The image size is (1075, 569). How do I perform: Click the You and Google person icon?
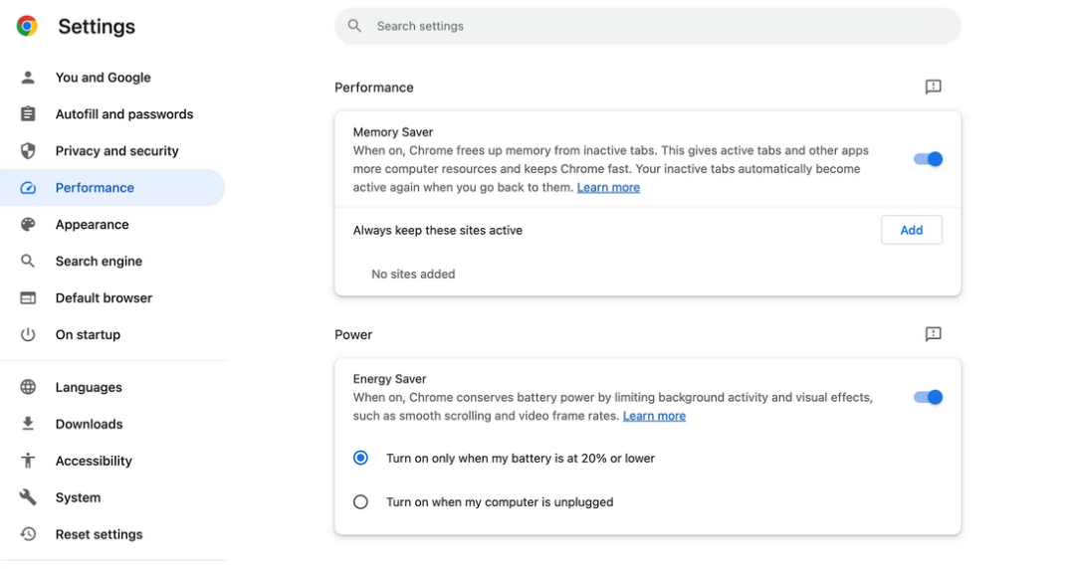pos(28,78)
